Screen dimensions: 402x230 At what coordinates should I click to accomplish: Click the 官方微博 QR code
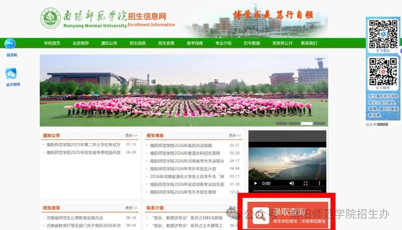(383, 71)
